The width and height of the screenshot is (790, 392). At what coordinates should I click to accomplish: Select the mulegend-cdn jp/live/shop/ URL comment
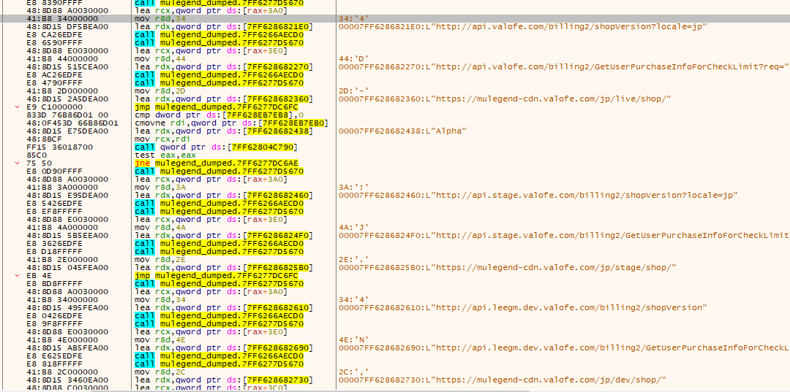pos(505,99)
